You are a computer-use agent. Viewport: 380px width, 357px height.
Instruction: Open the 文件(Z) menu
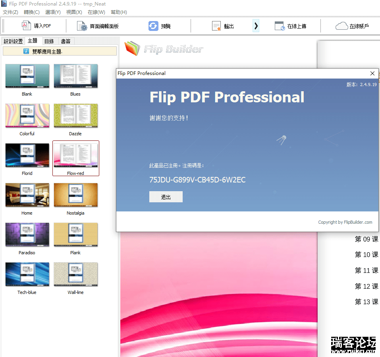10,12
